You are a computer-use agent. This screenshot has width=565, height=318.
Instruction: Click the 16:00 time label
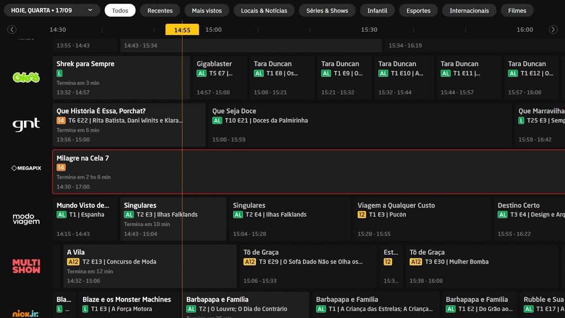tap(525, 30)
